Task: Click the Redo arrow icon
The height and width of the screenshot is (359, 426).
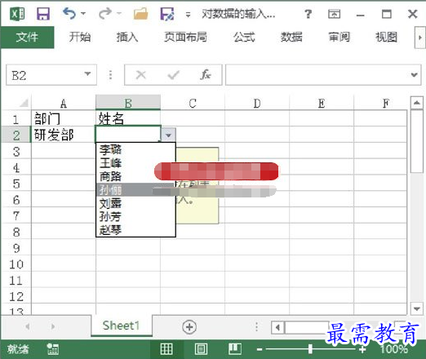Action: coord(105,13)
